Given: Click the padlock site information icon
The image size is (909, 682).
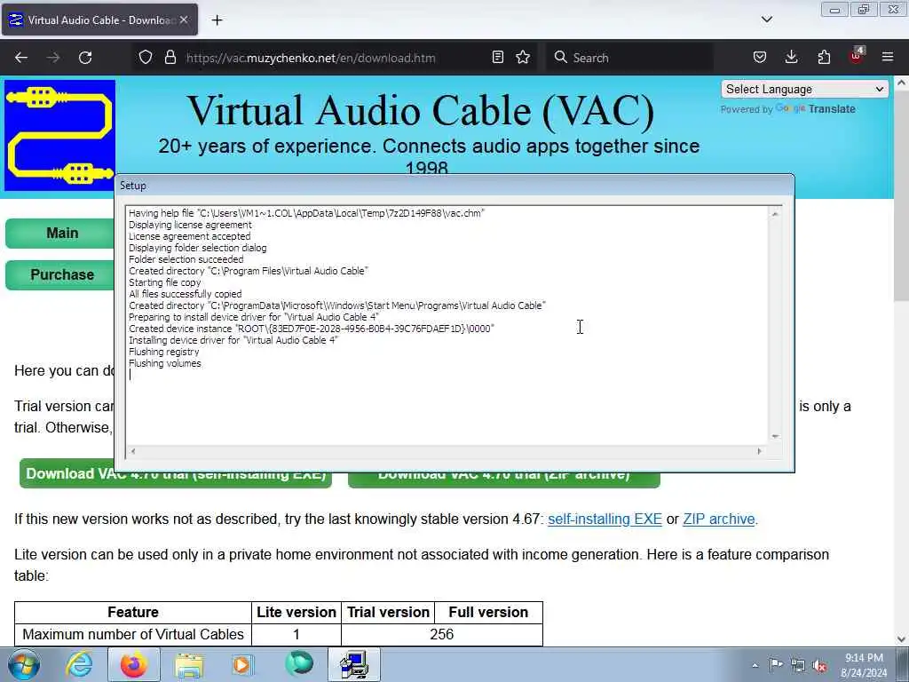Looking at the screenshot, I should click(170, 58).
